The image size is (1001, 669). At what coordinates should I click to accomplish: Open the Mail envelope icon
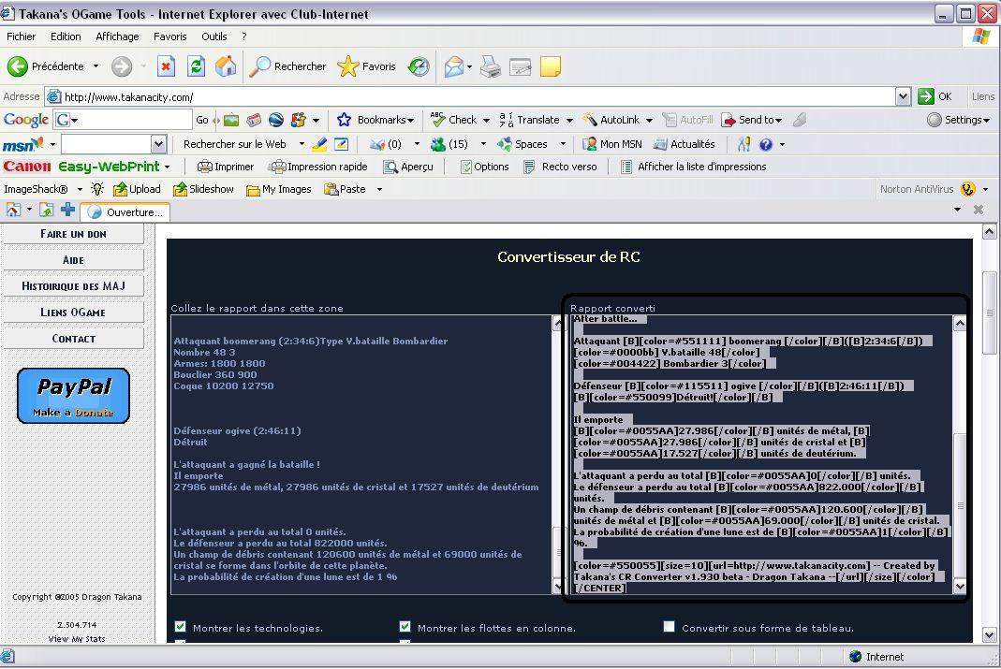click(x=454, y=66)
